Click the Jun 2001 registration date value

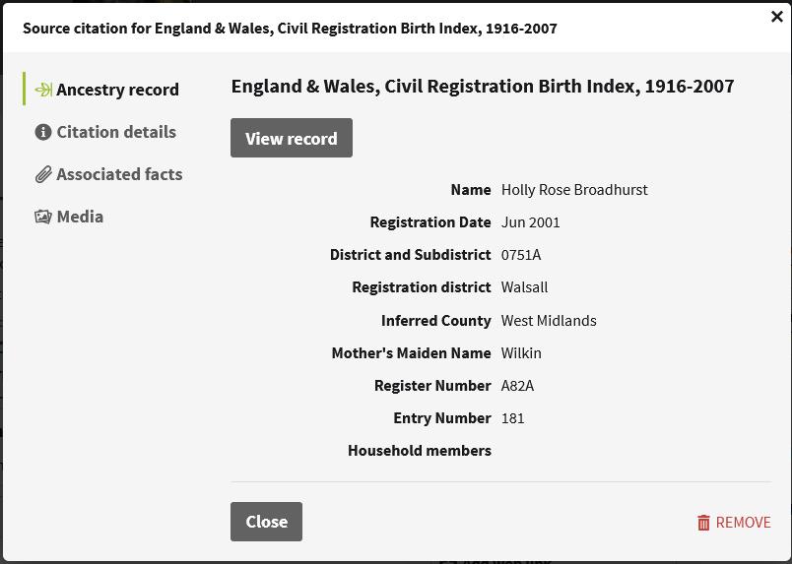(530, 222)
